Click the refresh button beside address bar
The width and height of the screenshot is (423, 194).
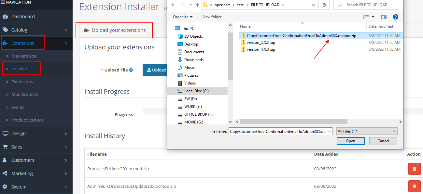pyautogui.click(x=324, y=5)
